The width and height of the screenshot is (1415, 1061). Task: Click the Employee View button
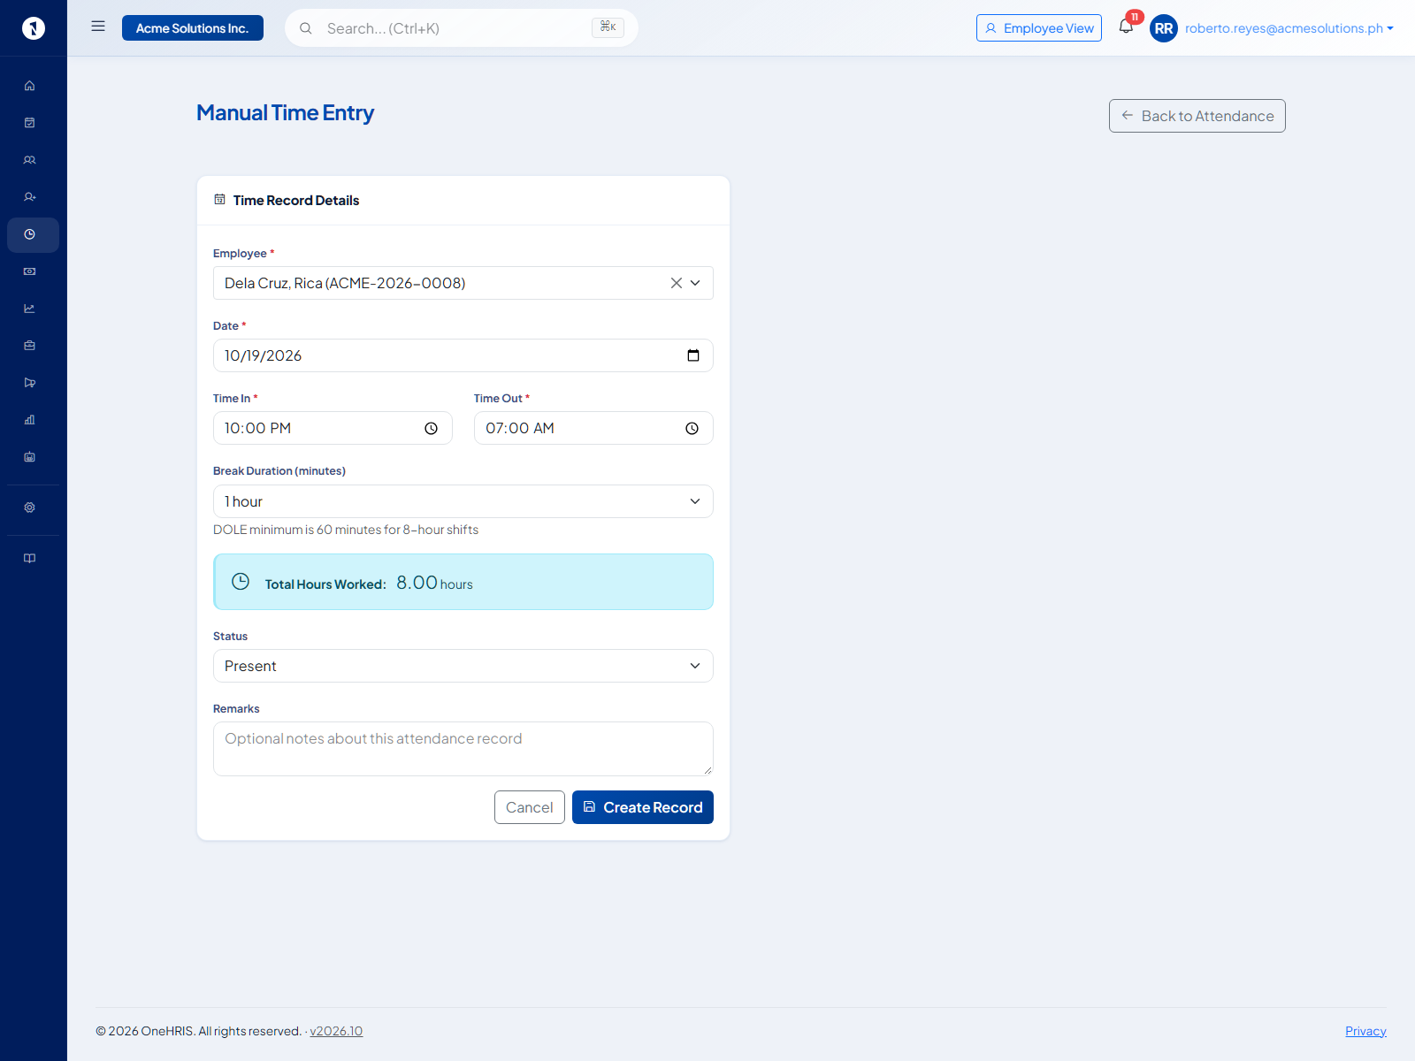[x=1039, y=28]
